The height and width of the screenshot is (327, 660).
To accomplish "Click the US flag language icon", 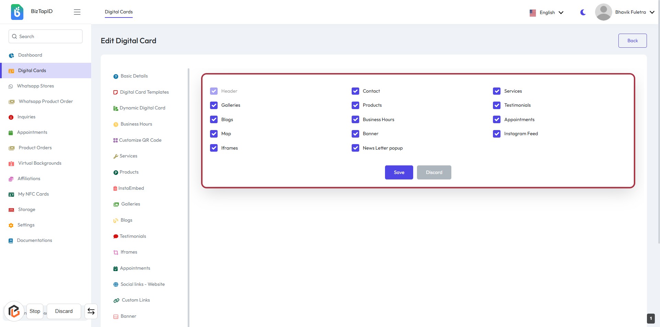I will pos(533,13).
